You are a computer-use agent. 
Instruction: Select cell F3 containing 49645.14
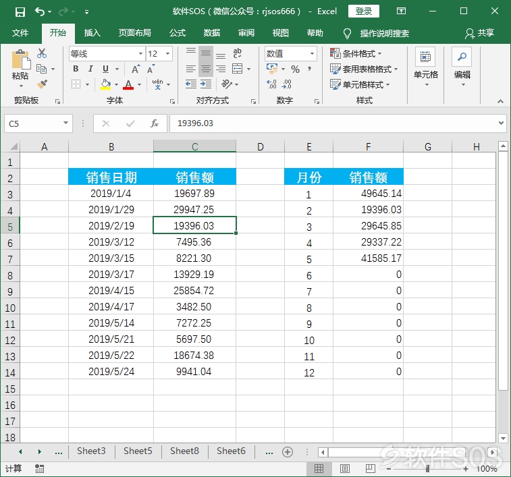pyautogui.click(x=368, y=193)
